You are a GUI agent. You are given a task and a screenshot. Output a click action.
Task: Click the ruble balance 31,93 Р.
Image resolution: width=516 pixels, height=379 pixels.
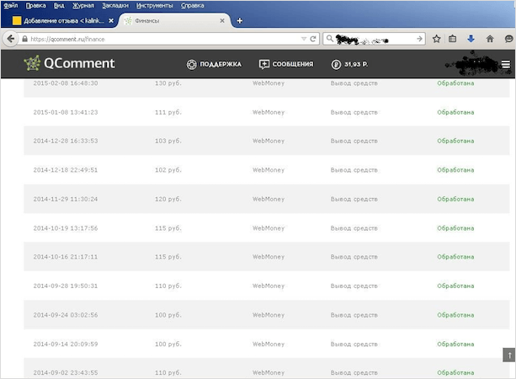(352, 64)
